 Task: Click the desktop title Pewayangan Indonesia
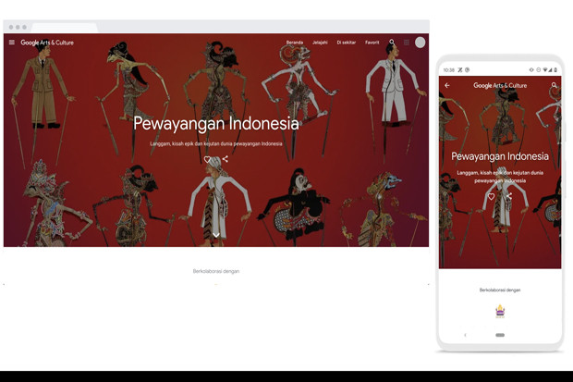coord(216,124)
